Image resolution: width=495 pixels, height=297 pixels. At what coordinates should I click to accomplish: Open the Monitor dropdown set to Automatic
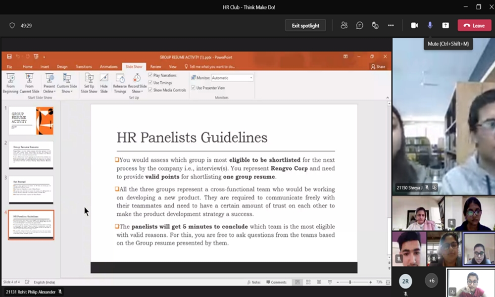pyautogui.click(x=232, y=78)
